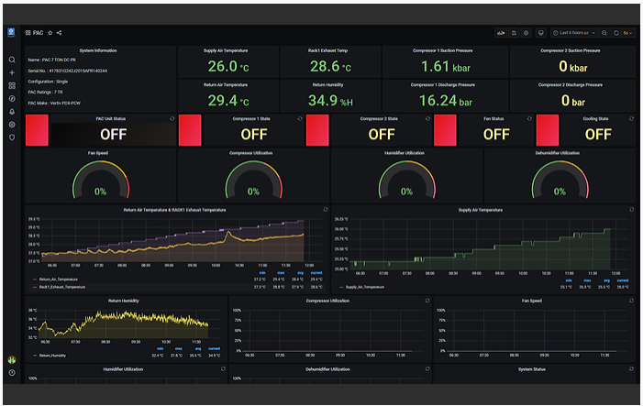Expand the 5s refresh interval dropdown
This screenshot has width=643, height=406.
pyautogui.click(x=627, y=33)
